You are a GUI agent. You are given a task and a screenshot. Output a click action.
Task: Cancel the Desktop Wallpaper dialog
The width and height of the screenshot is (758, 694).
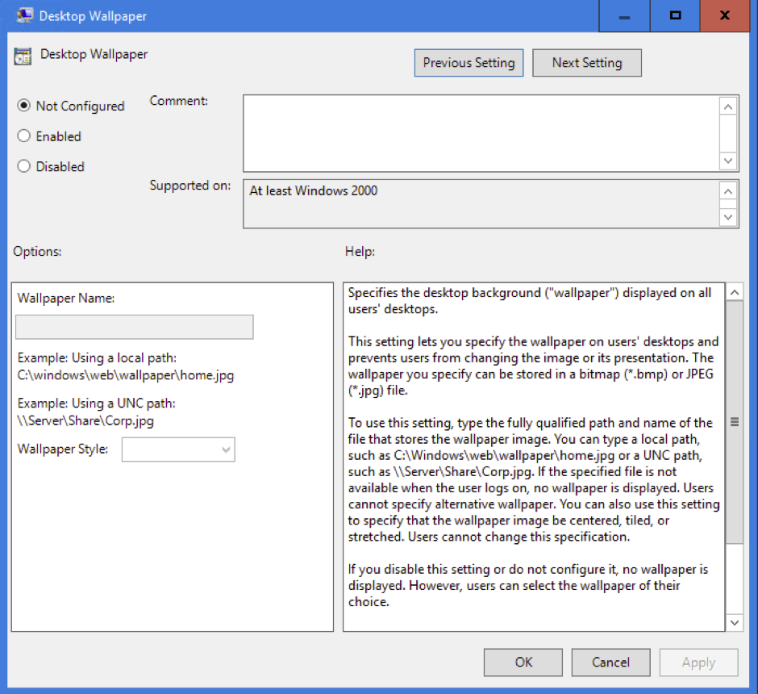pyautogui.click(x=610, y=663)
